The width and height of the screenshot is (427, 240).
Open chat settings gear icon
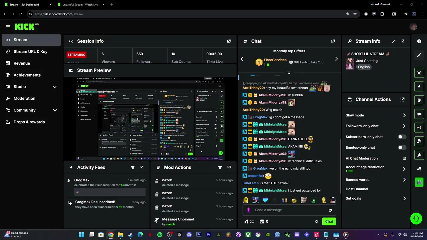pos(316,221)
